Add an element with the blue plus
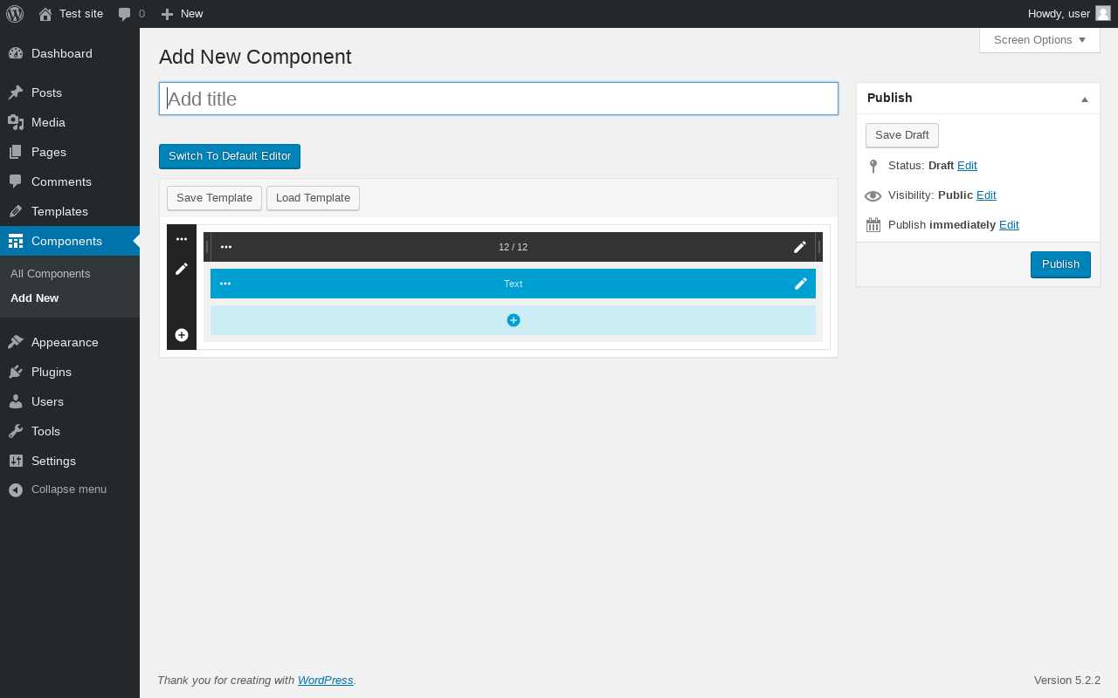The width and height of the screenshot is (1118, 698). tap(514, 320)
